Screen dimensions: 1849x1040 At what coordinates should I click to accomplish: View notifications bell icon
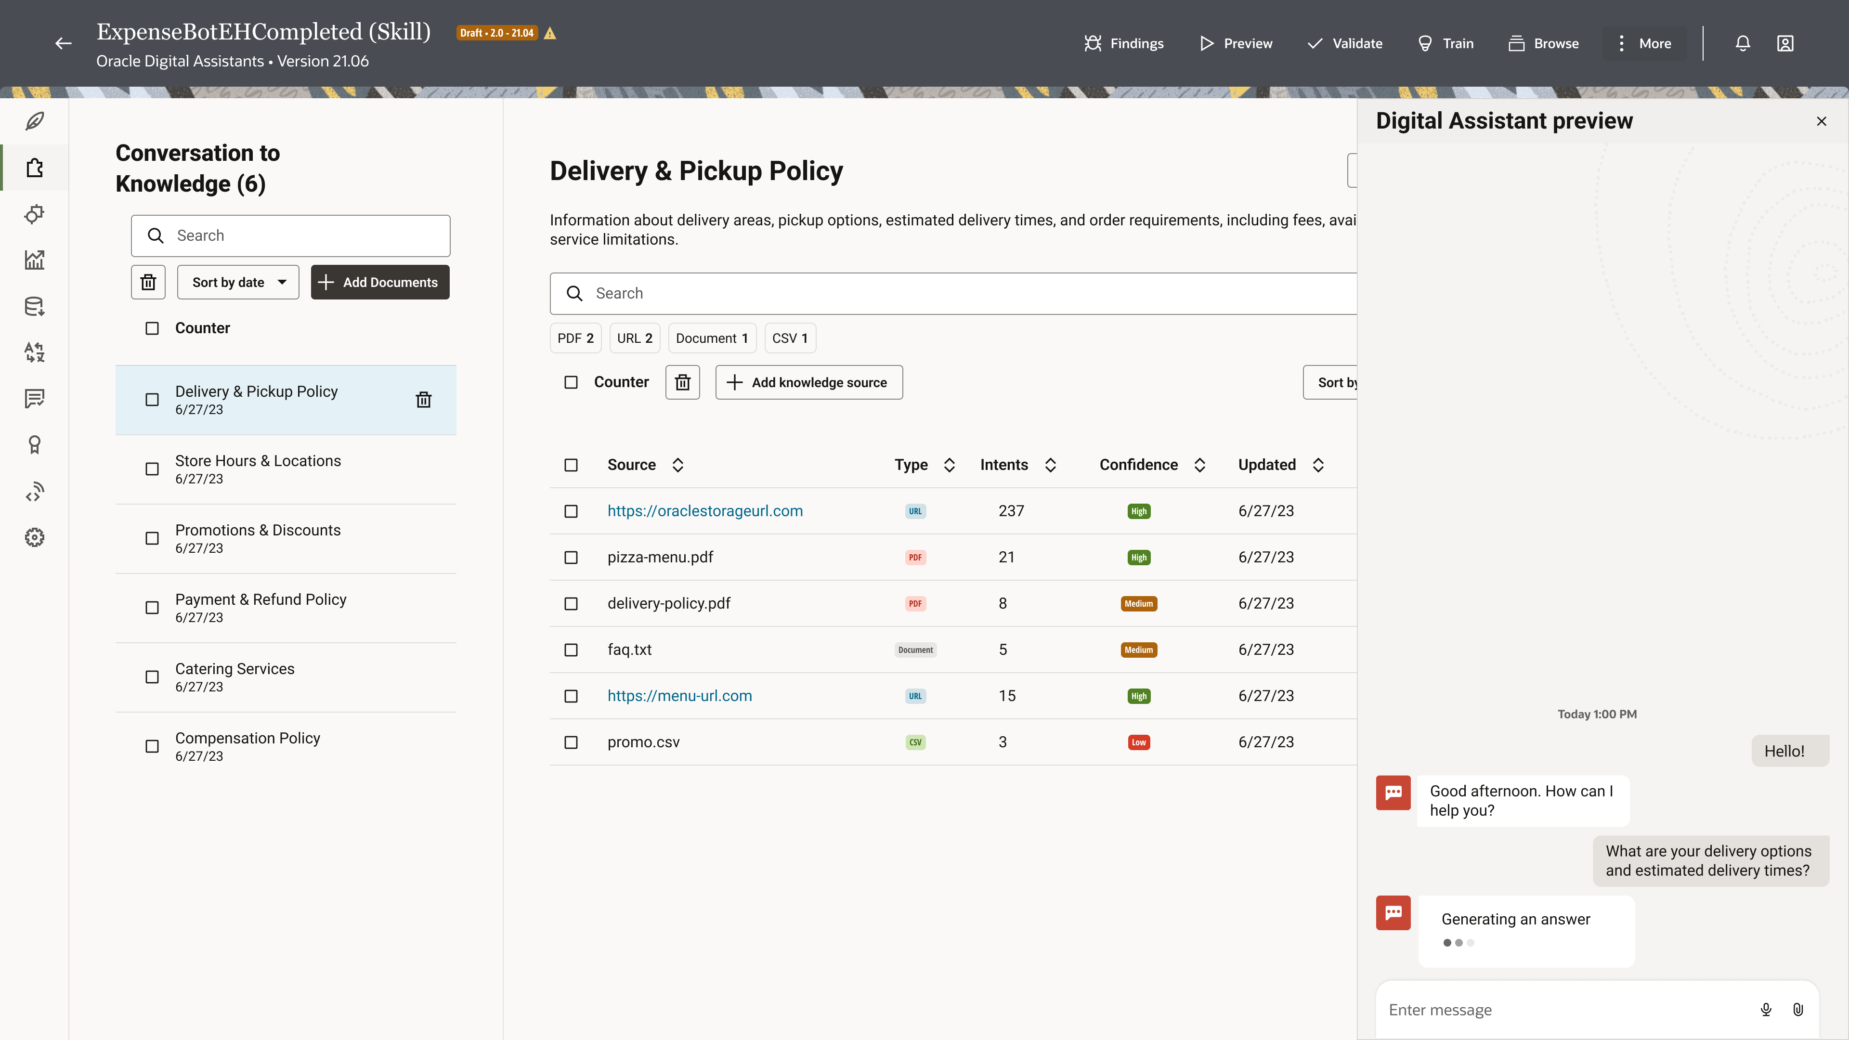pyautogui.click(x=1743, y=43)
